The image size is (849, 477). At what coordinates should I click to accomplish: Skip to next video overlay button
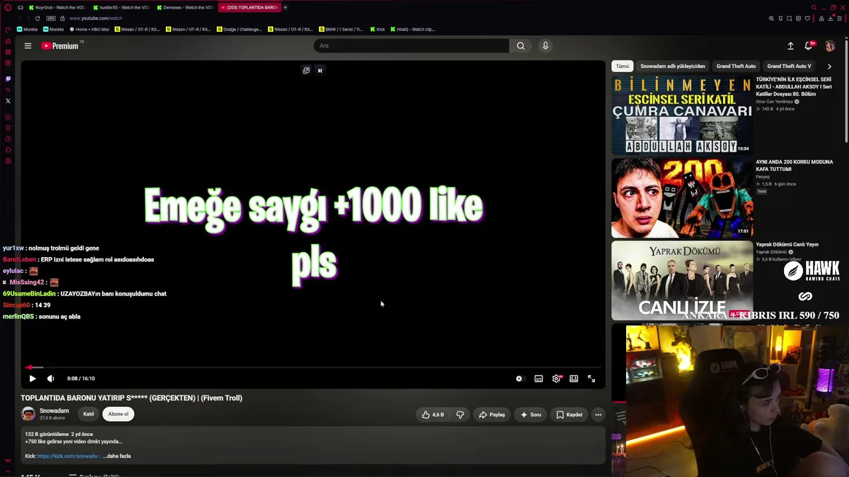(x=320, y=70)
